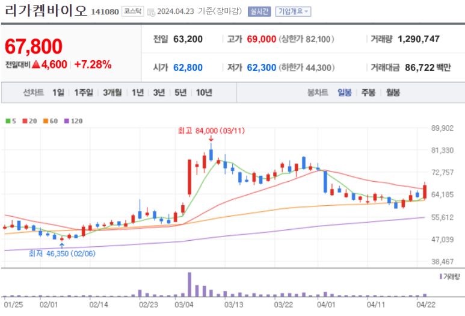Click the 상한가 82,100 upper limit text
Viewport: 465px width, 316px height.
(306, 39)
